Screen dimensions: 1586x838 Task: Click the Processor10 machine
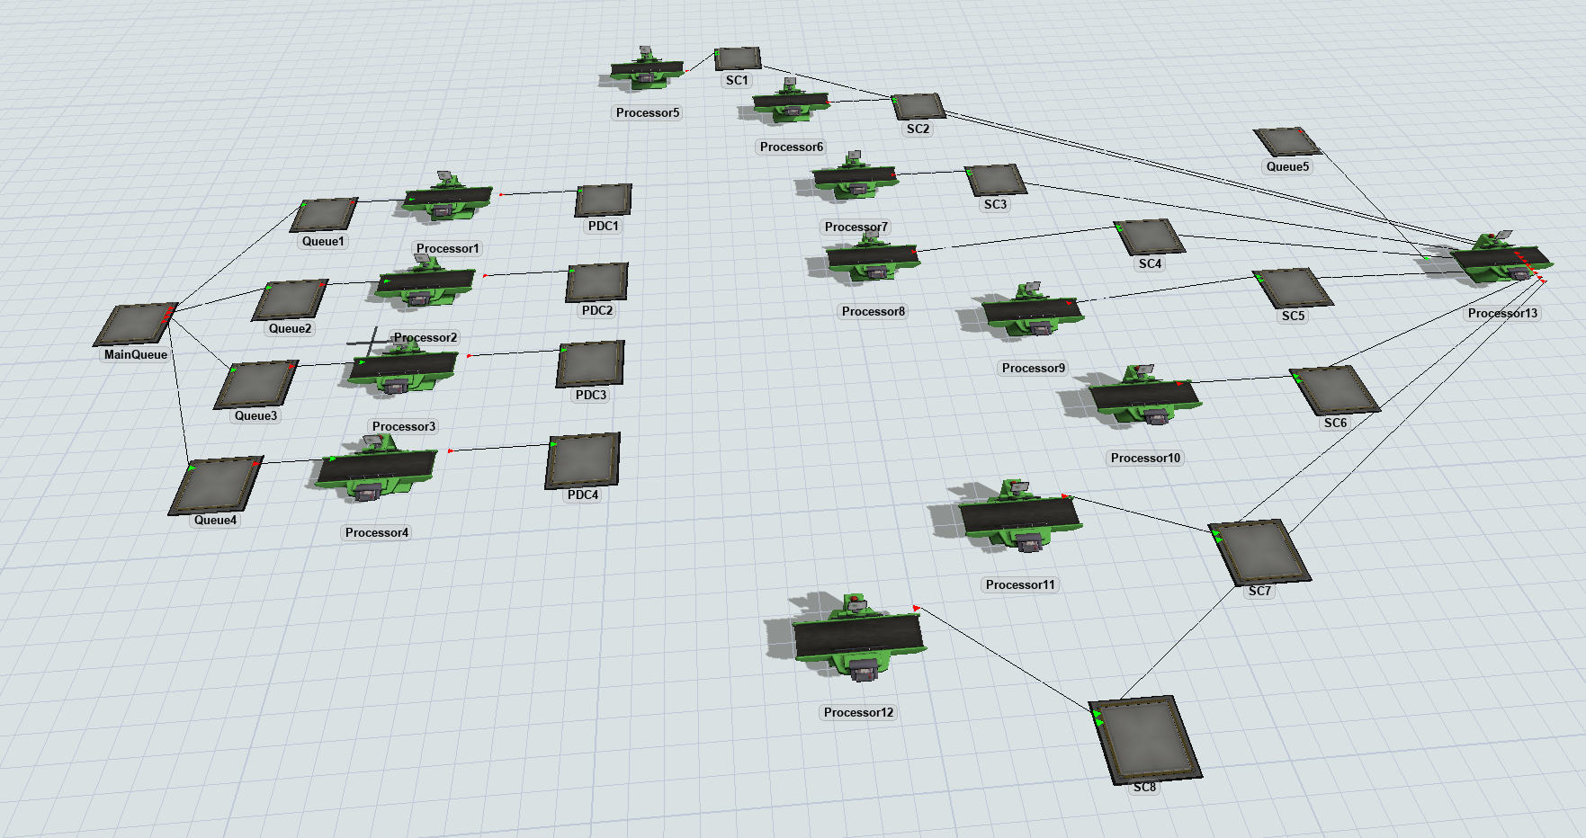pyautogui.click(x=1143, y=395)
